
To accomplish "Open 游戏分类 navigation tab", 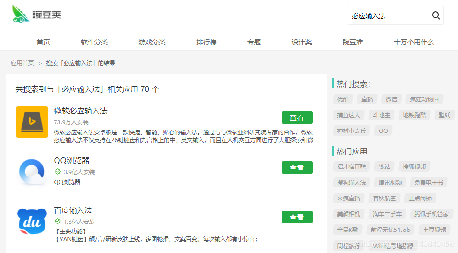I will tap(152, 42).
